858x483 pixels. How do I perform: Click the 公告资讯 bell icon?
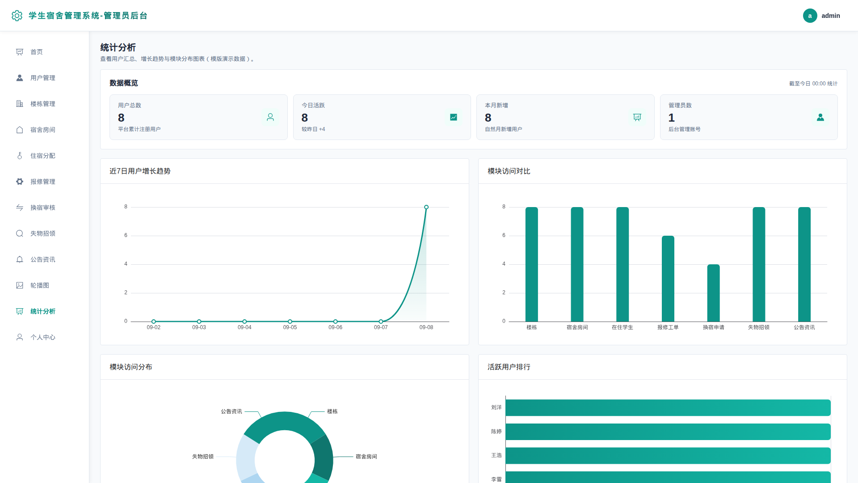tap(20, 259)
